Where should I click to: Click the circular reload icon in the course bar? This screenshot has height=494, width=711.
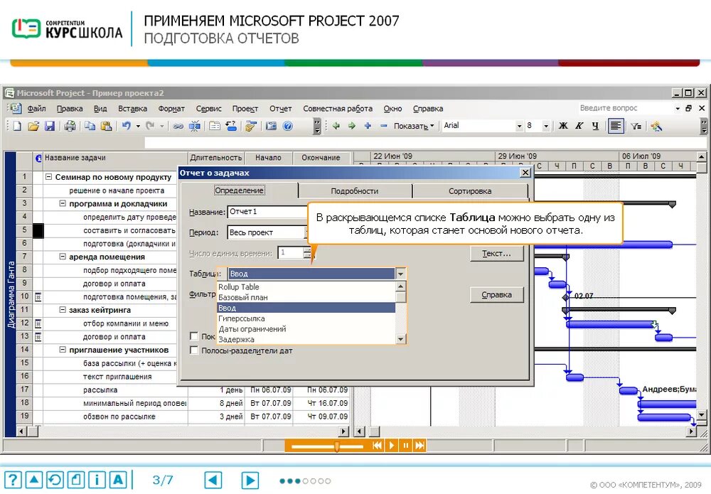tap(55, 480)
